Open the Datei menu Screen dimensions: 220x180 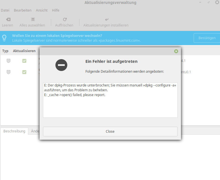tap(5, 10)
